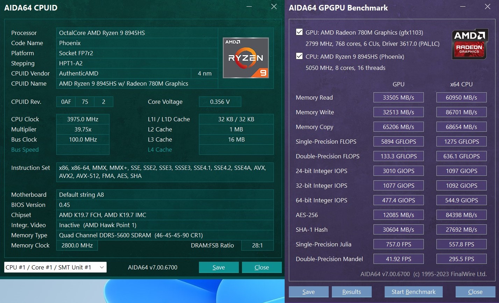The image size is (499, 303).
Task: Click the GPU Memory Read result field
Action: [398, 98]
